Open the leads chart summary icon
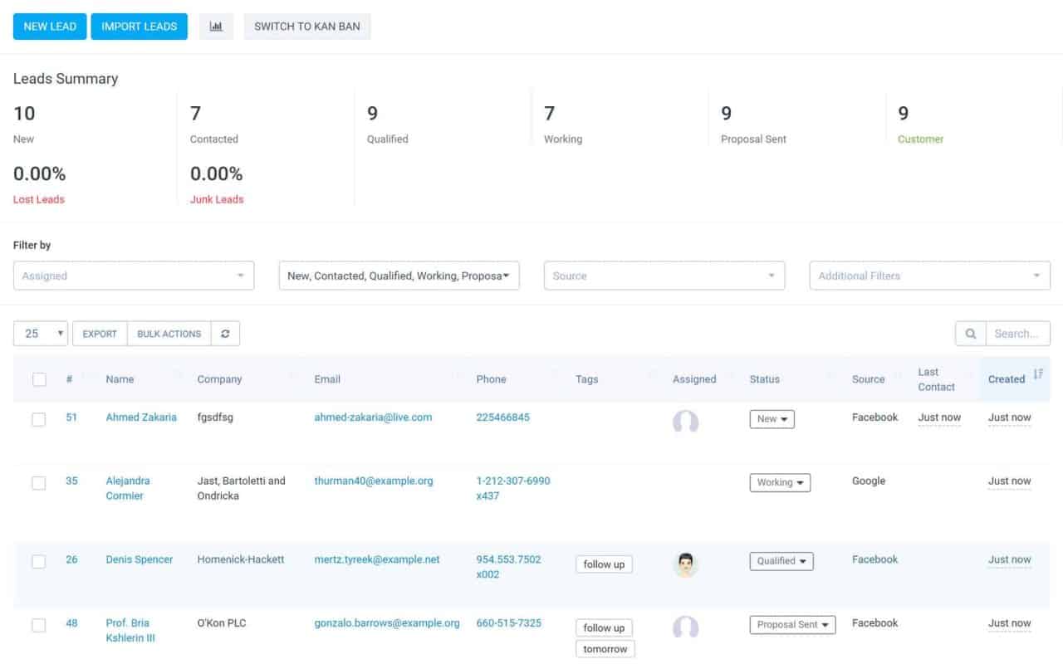 coord(216,27)
